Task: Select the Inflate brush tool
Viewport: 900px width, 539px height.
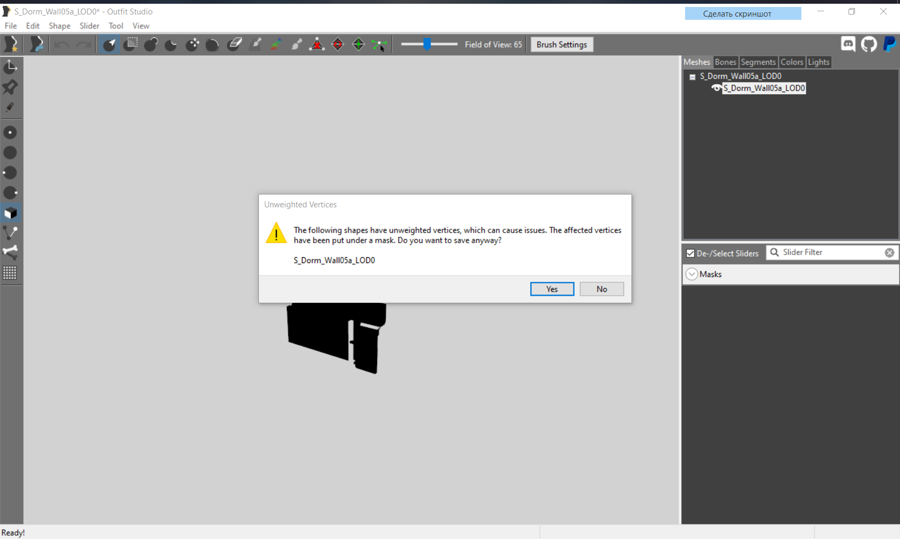Action: (151, 44)
